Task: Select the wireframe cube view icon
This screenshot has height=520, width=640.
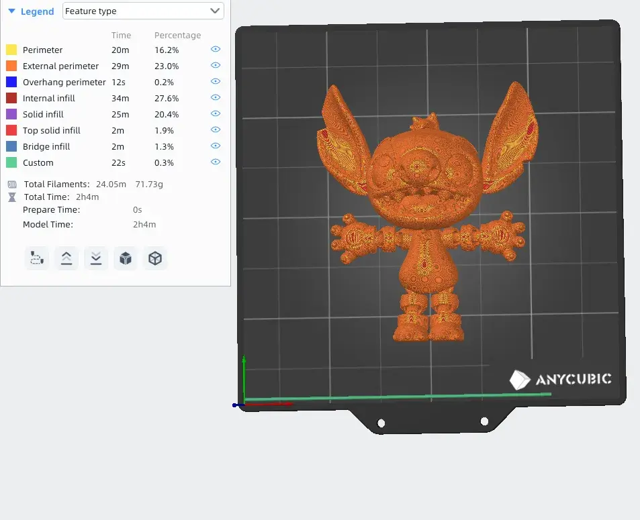Action: tap(155, 258)
